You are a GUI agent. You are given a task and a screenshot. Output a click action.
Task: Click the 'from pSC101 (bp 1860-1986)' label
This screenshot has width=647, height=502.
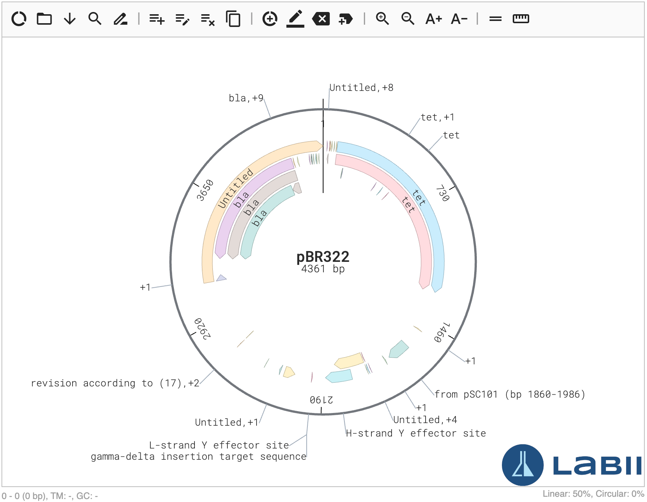(510, 394)
